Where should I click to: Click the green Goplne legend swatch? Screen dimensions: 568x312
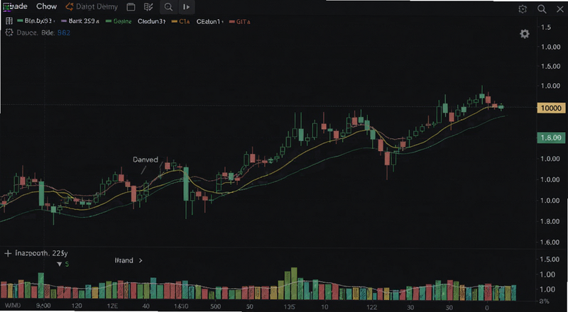109,21
